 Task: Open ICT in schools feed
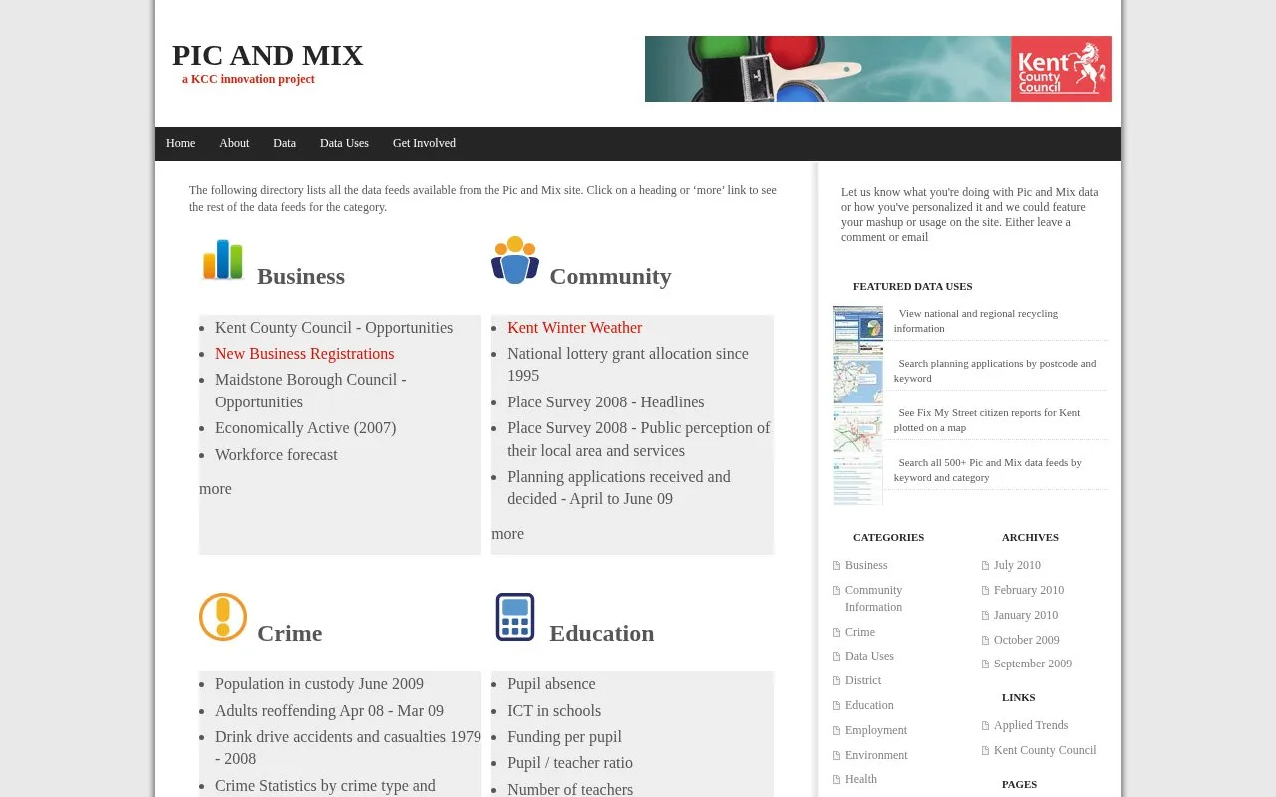(x=554, y=711)
